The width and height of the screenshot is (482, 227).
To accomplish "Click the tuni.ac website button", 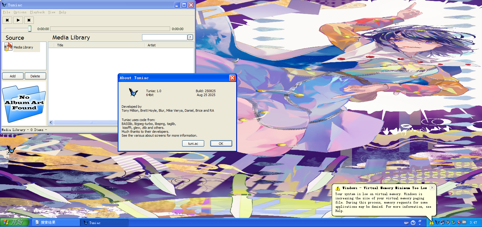I will (193, 144).
